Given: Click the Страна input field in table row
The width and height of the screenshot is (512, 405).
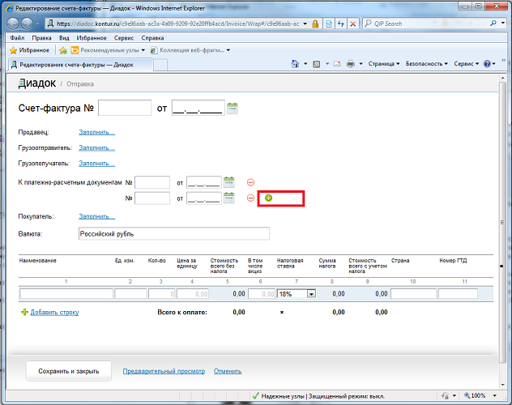Looking at the screenshot, I should (413, 294).
